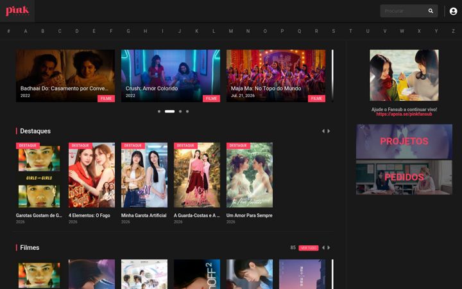Open the user account icon
Image resolution: width=462 pixels, height=289 pixels.
[x=453, y=11]
